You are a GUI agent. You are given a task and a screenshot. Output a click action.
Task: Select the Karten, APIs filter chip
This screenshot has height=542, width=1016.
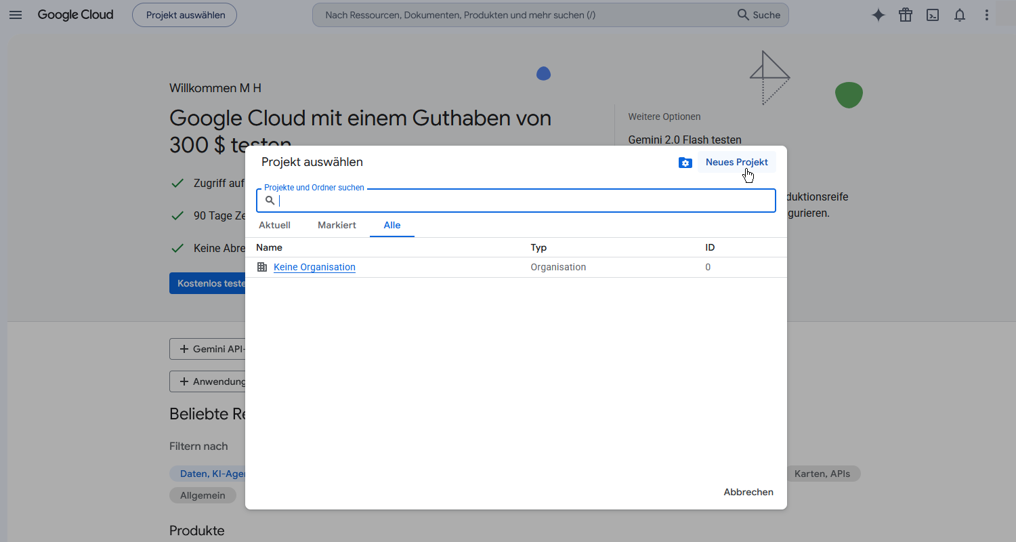click(x=822, y=474)
